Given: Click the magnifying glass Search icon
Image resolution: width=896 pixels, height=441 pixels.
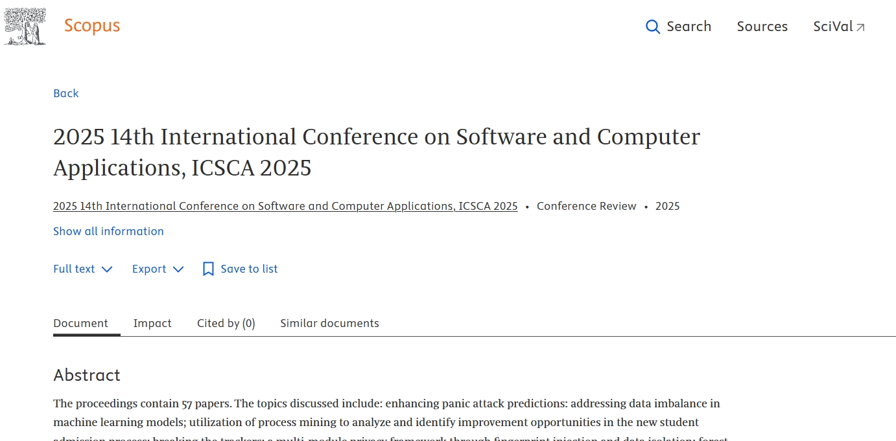Looking at the screenshot, I should pos(653,27).
